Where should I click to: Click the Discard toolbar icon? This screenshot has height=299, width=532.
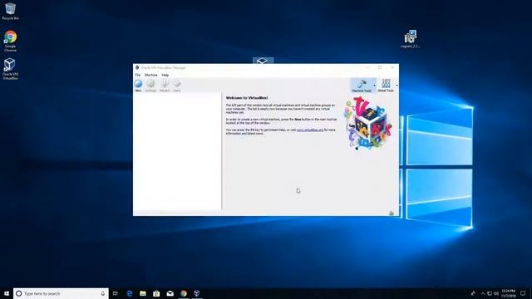165,86
